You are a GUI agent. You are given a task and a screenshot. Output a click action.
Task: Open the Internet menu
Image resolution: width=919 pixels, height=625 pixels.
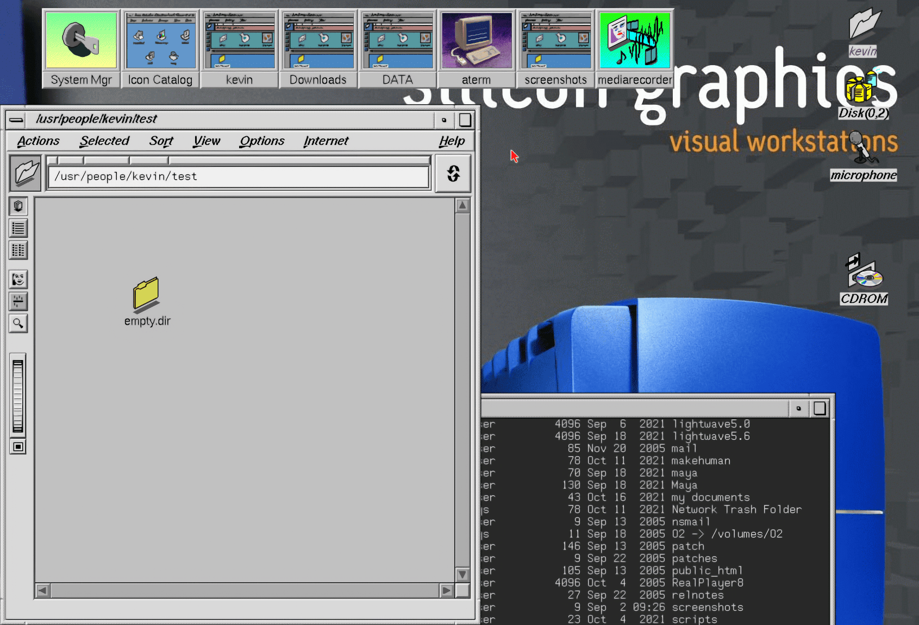326,141
